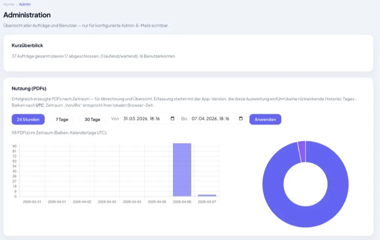The image size is (380, 240).
Task: Select the "30 Tage" time range
Action: click(x=92, y=119)
